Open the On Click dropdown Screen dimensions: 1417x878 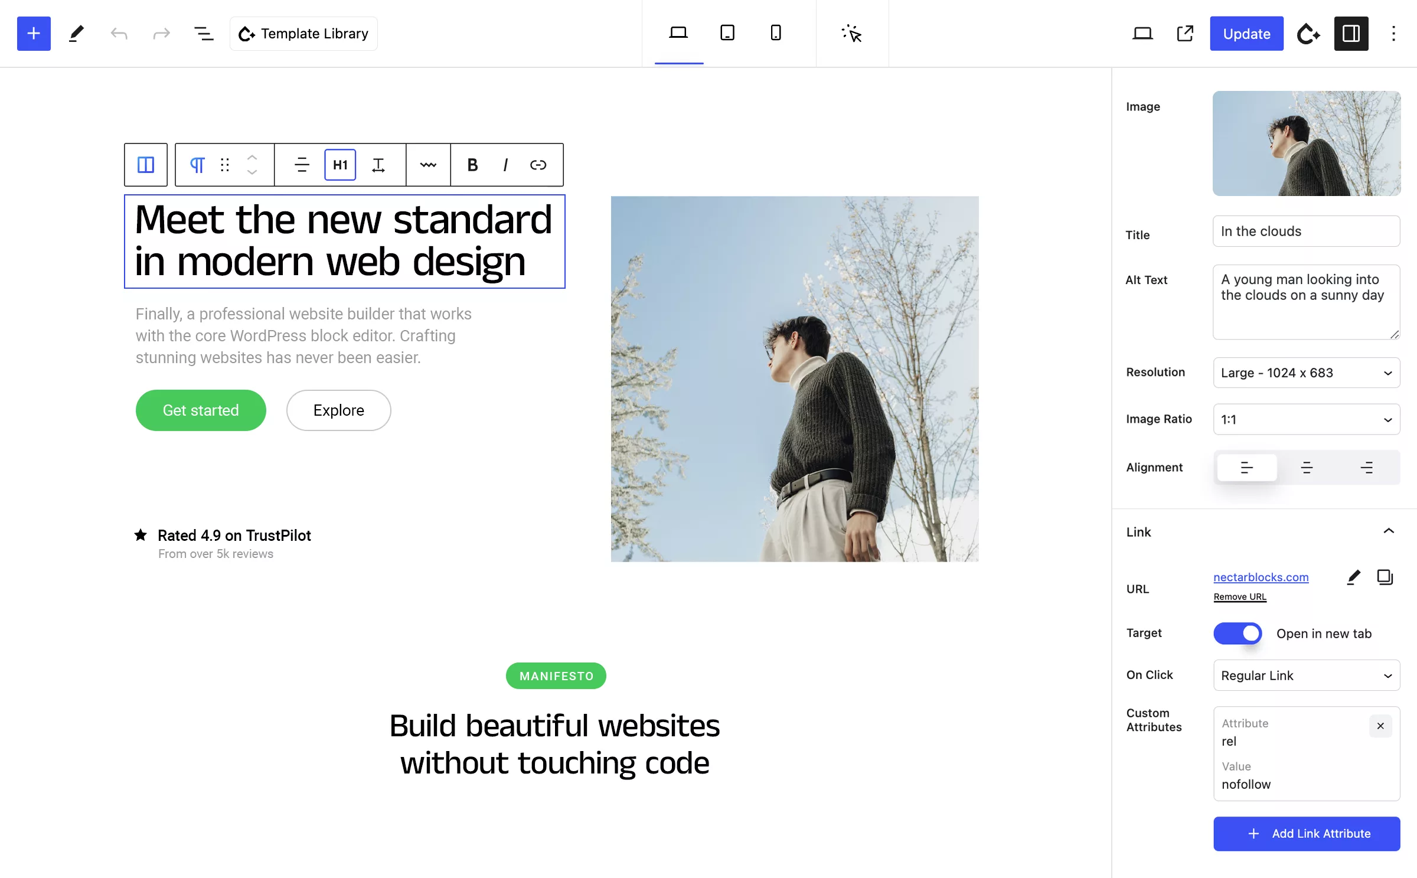[1307, 675]
